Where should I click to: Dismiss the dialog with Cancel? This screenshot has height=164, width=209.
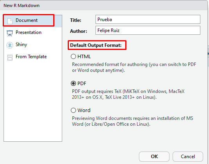[x=188, y=157]
